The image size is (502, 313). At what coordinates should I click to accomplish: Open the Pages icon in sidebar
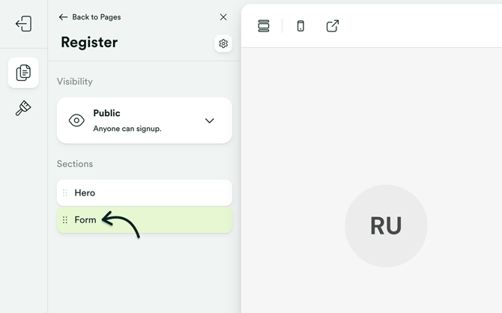[x=23, y=73]
